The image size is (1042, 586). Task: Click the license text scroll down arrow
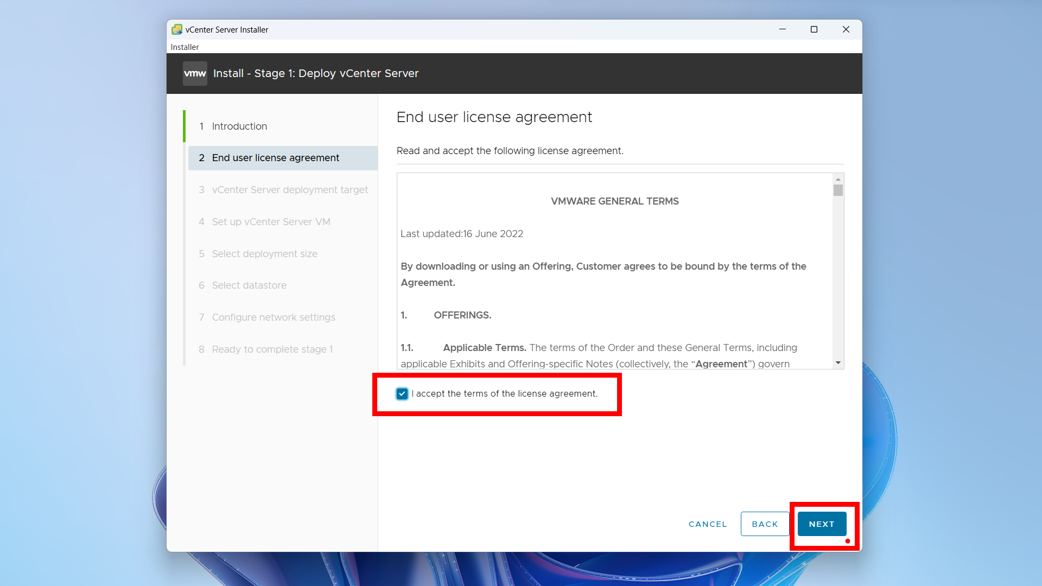pyautogui.click(x=838, y=362)
